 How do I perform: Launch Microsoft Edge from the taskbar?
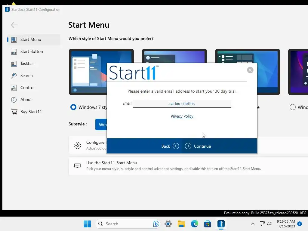pyautogui.click(x=195, y=224)
